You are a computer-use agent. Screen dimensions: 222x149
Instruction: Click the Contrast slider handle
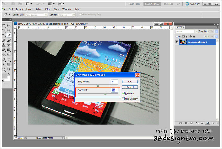coord(105,94)
